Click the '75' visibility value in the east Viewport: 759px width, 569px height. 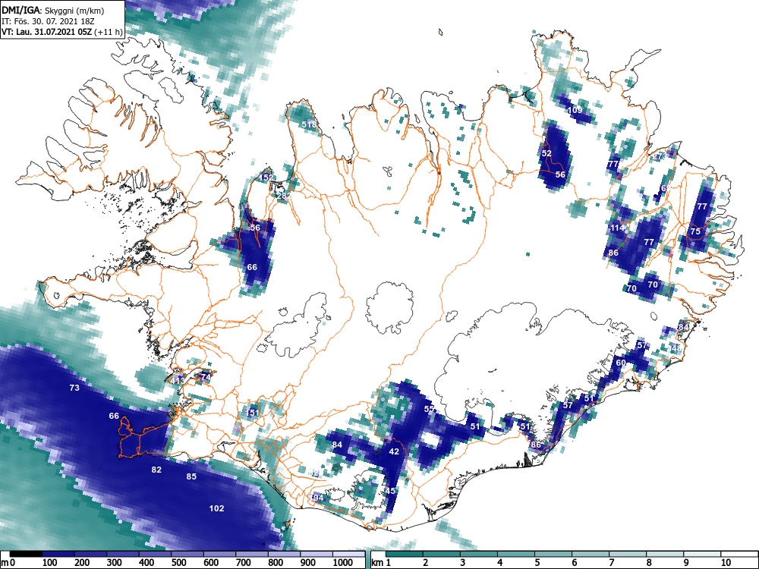tap(695, 231)
